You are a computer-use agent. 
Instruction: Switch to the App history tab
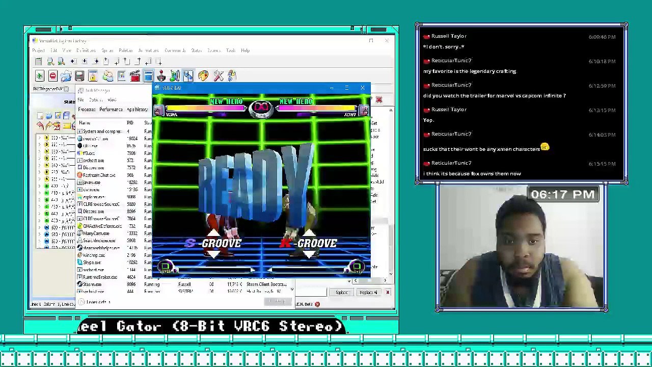[x=137, y=110]
